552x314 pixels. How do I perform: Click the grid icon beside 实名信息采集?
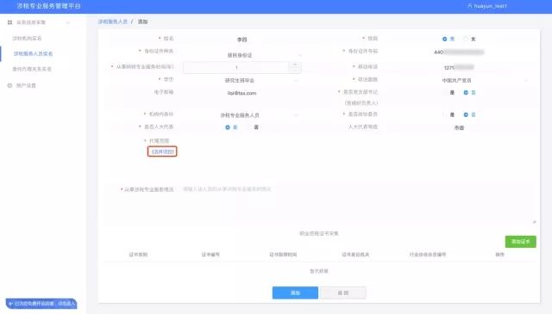tap(9, 22)
